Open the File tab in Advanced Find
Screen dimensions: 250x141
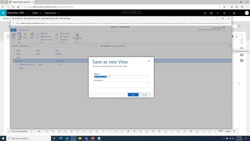[x=13, y=30]
